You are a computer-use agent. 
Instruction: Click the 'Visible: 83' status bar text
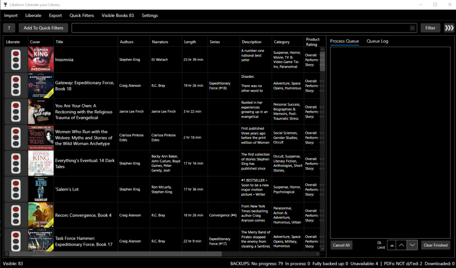13,264
